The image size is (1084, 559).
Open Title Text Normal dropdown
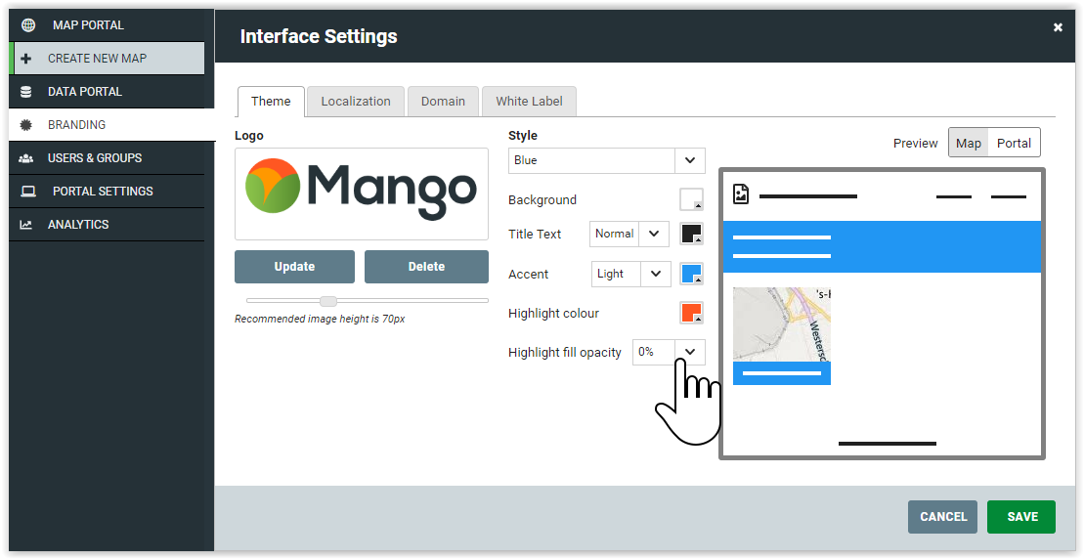tap(629, 234)
